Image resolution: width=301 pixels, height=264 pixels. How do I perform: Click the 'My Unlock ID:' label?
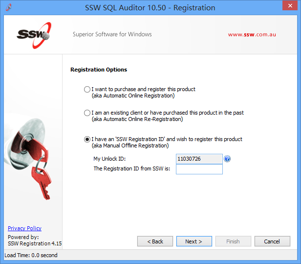tap(109, 159)
